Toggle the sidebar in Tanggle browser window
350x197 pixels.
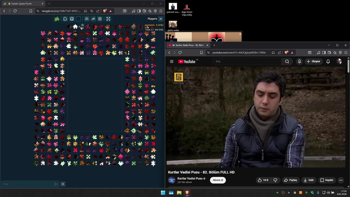point(139,11)
